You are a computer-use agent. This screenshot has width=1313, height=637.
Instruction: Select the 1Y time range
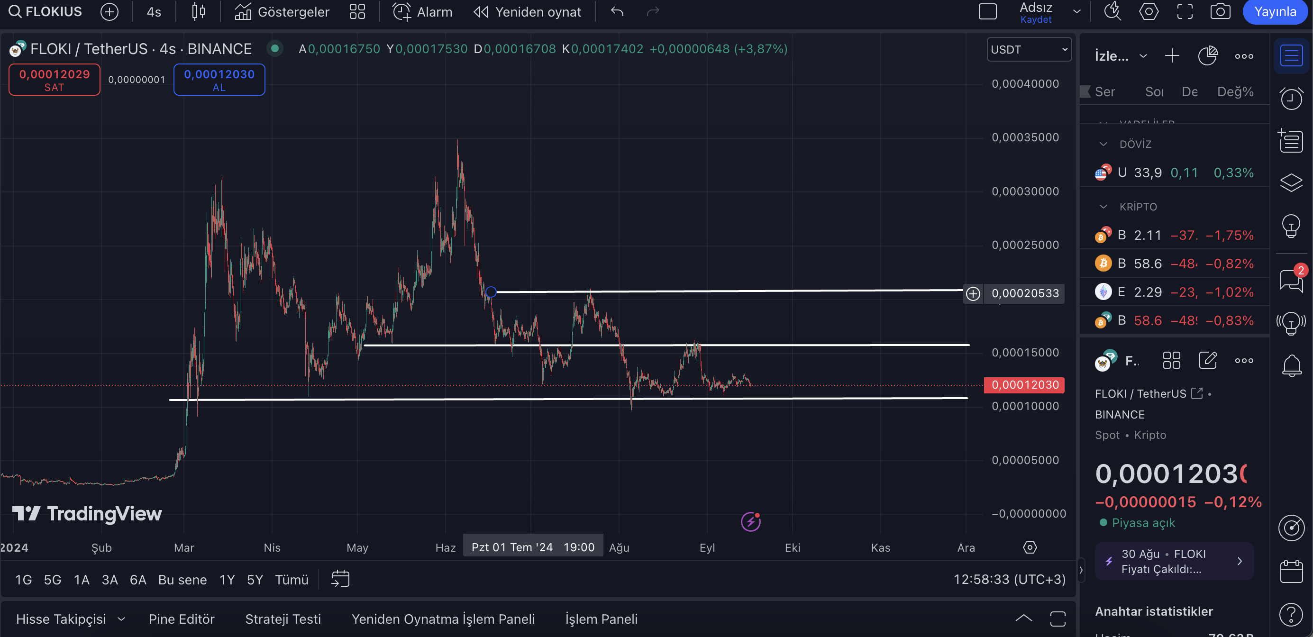[227, 580]
